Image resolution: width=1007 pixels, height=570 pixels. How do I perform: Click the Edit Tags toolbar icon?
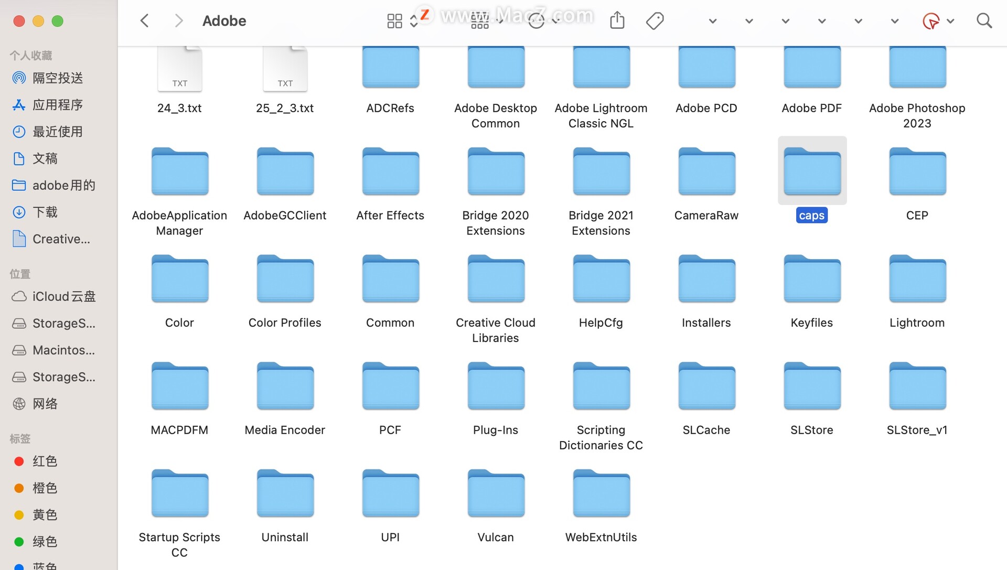(x=655, y=21)
